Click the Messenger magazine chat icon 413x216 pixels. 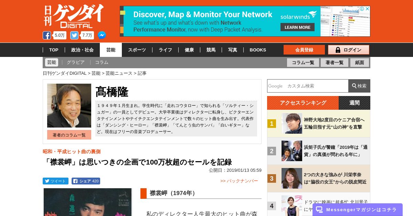319,209
